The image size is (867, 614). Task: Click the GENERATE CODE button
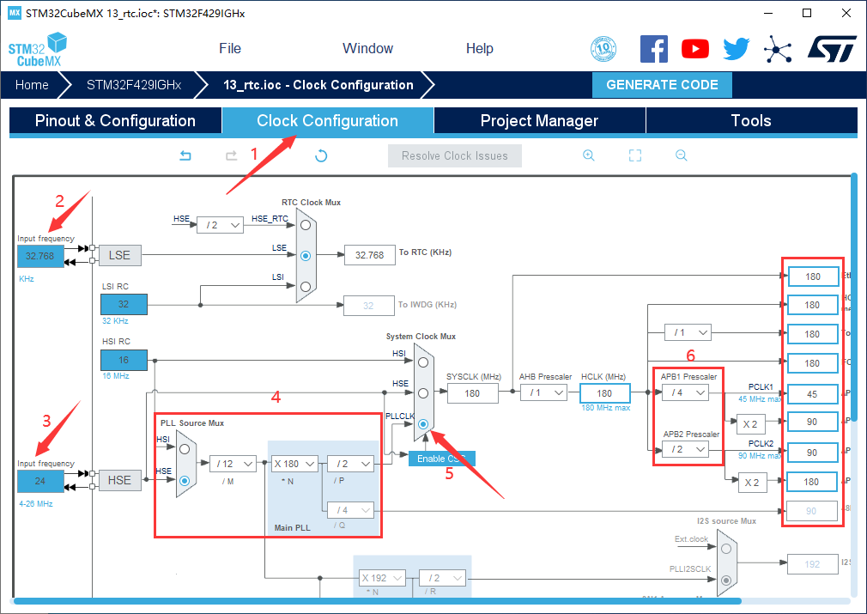(x=662, y=85)
